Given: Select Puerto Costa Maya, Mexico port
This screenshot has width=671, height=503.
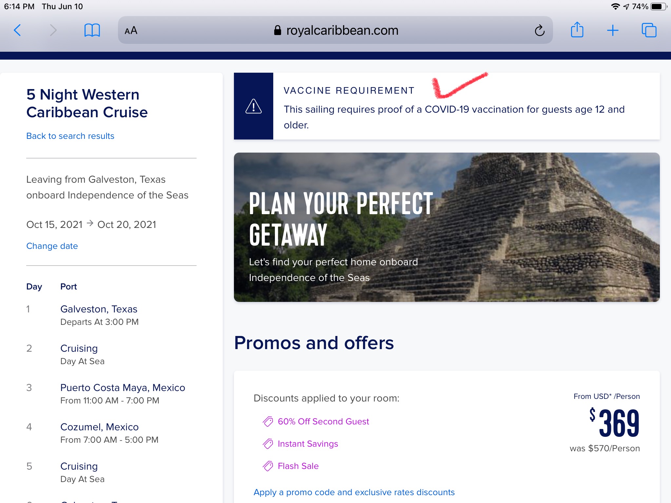Looking at the screenshot, I should point(123,388).
